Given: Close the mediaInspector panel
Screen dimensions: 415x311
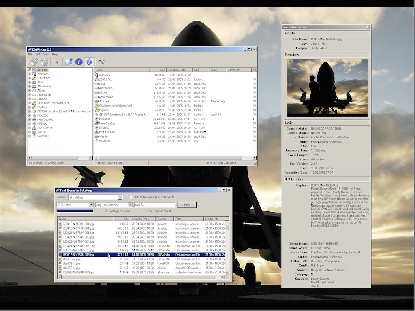Looking at the screenshot, I should point(368,27).
